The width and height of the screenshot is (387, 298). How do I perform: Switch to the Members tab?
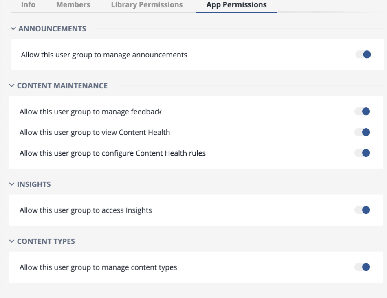[x=73, y=5]
